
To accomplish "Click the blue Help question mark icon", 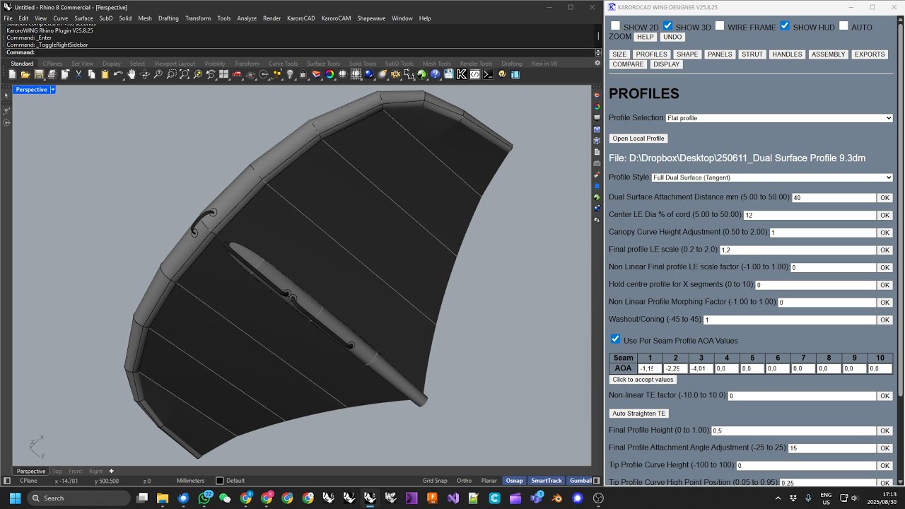I will tap(435, 74).
